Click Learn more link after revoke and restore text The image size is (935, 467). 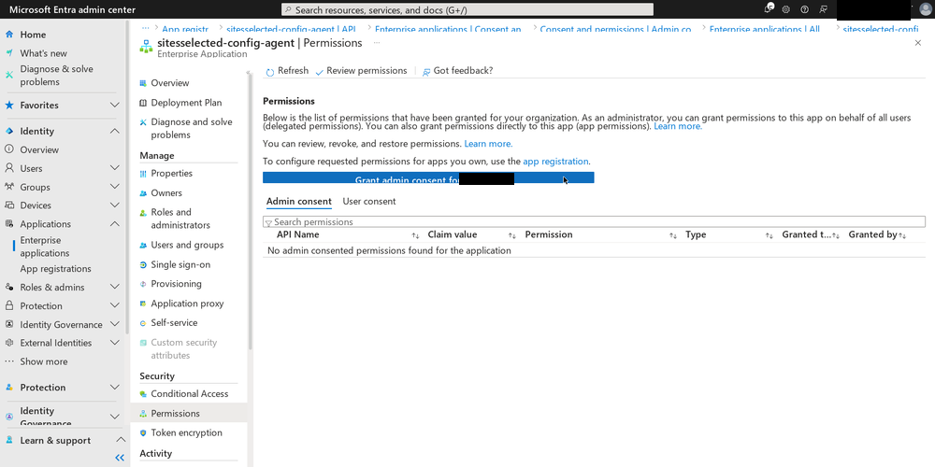coord(488,144)
